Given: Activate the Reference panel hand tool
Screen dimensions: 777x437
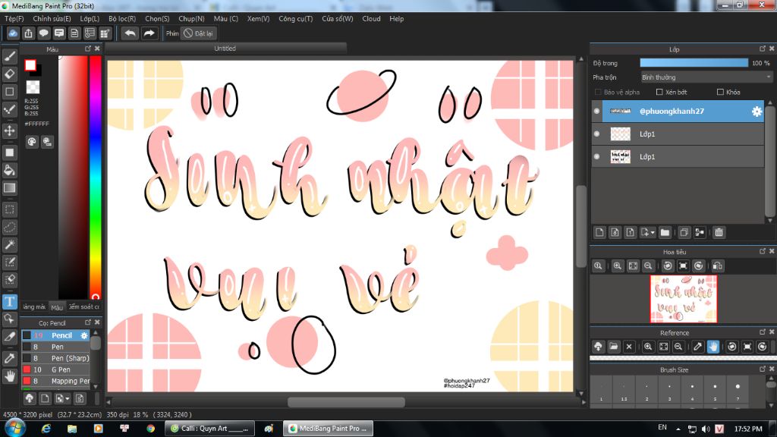Looking at the screenshot, I should click(x=713, y=347).
